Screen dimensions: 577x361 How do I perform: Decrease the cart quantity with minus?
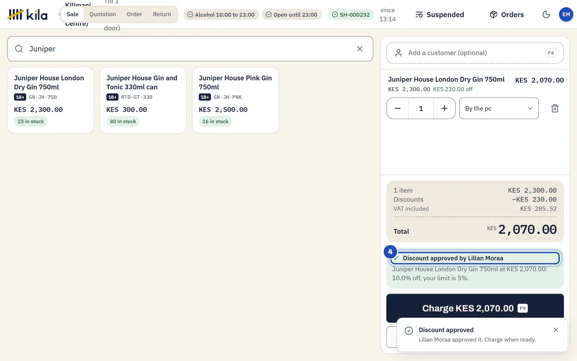pyautogui.click(x=398, y=108)
